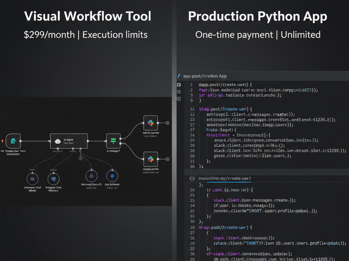
Task: Click the 'conwresstions.updates' code line
Action: (x=249, y=254)
